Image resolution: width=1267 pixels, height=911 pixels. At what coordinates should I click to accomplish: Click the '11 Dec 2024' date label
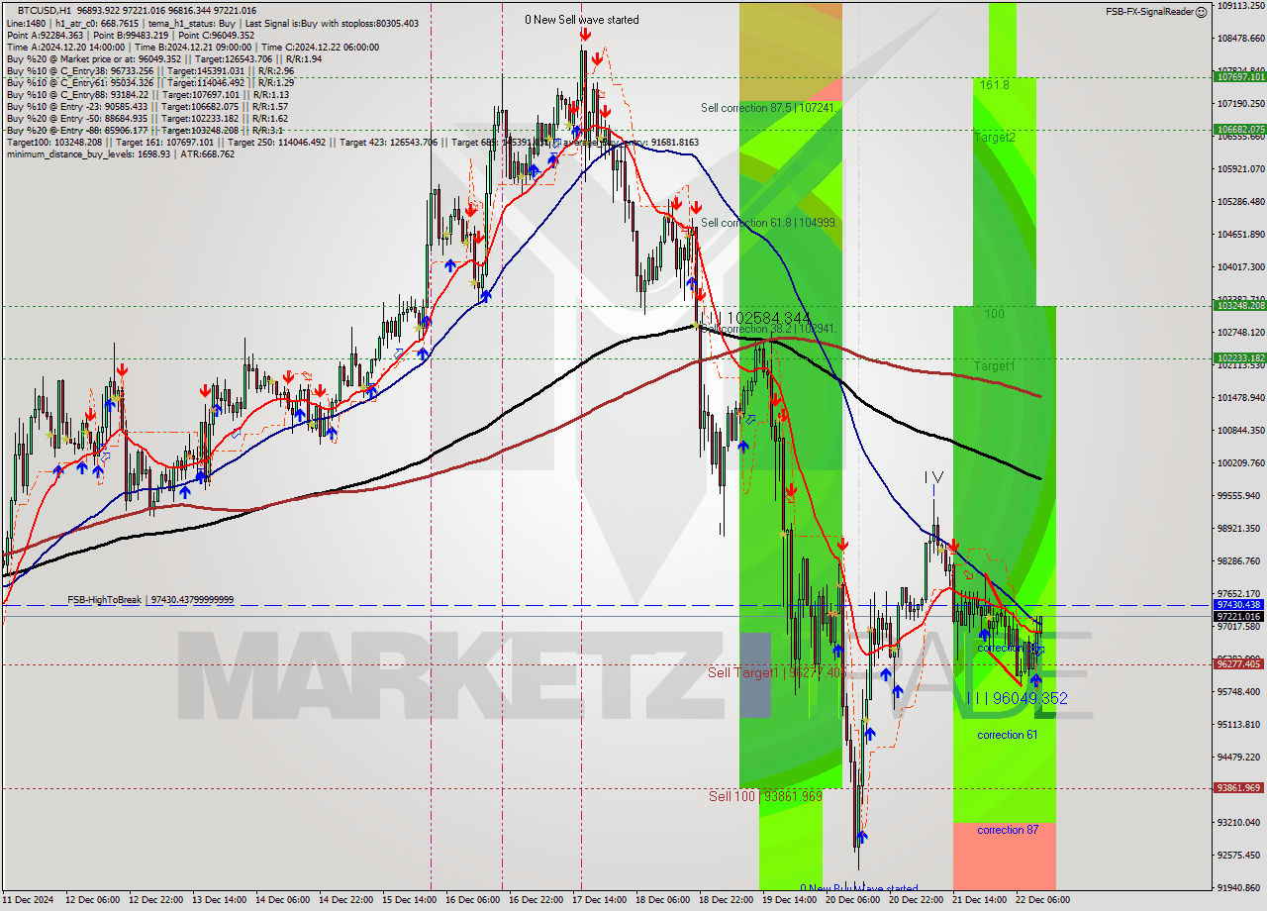(29, 900)
